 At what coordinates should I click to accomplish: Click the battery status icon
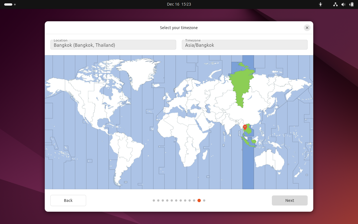pyautogui.click(x=352, y=4)
